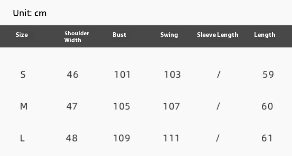Select the Length column header

click(x=265, y=35)
